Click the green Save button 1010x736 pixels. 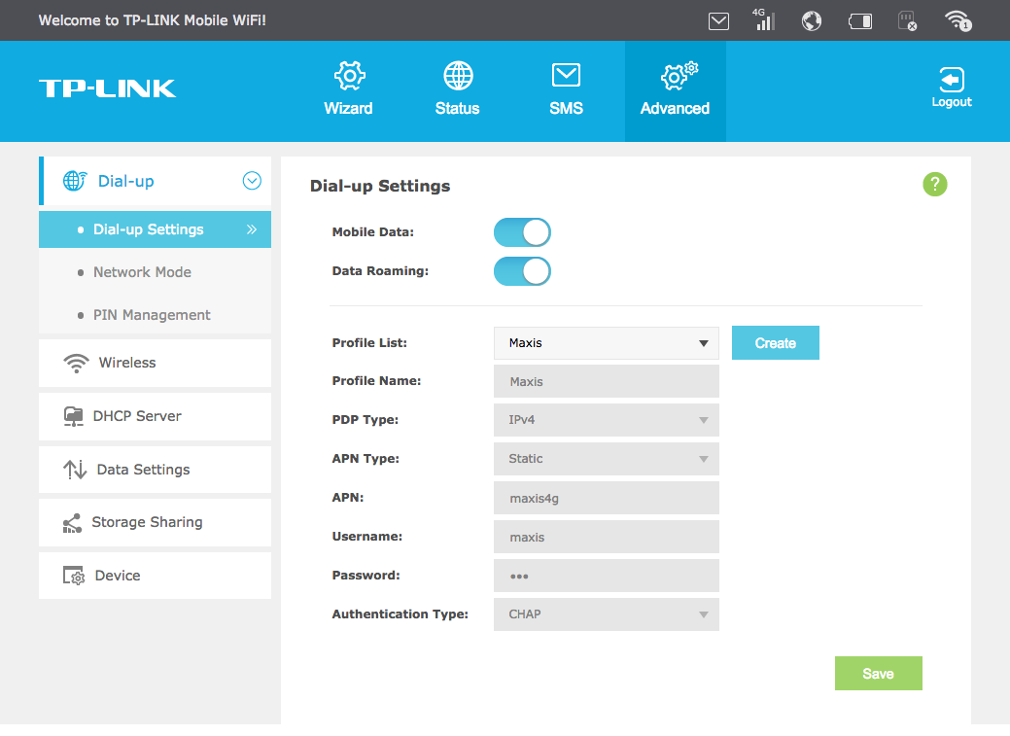[878, 674]
